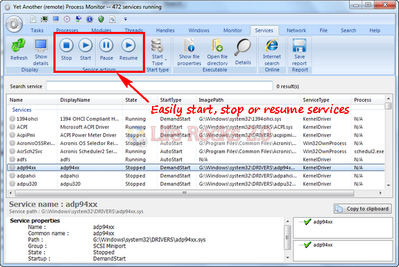Sort by Process column header

(368, 100)
